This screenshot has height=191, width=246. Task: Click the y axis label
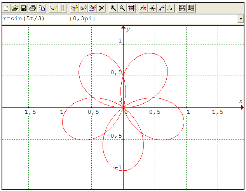click(128, 29)
